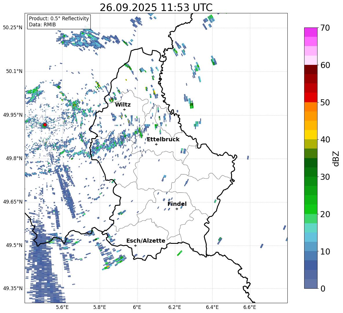Click the yellow swatch just above 40 dBZ
Screen dimensions: 343x313
311,135
